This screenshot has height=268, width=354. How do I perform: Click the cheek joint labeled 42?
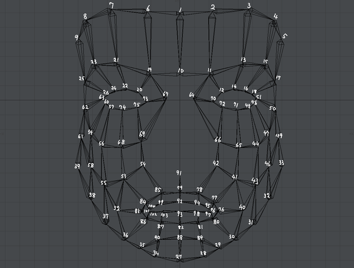[x=216, y=163]
